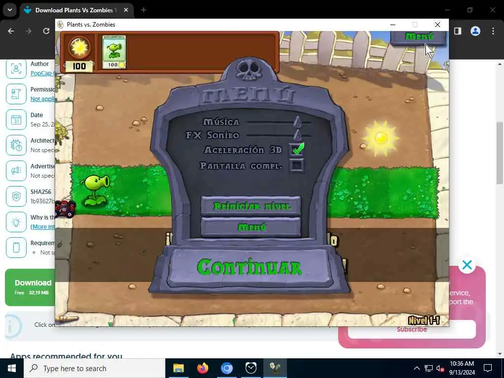Screen dimensions: 504x378
Task: Enable the Pantalla compl. checkbox
Action: click(x=296, y=165)
